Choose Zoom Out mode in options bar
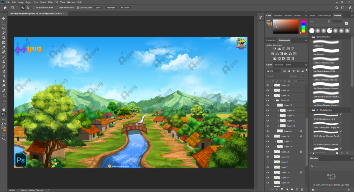Screen dimensions: 354x192 click(x=28, y=7)
